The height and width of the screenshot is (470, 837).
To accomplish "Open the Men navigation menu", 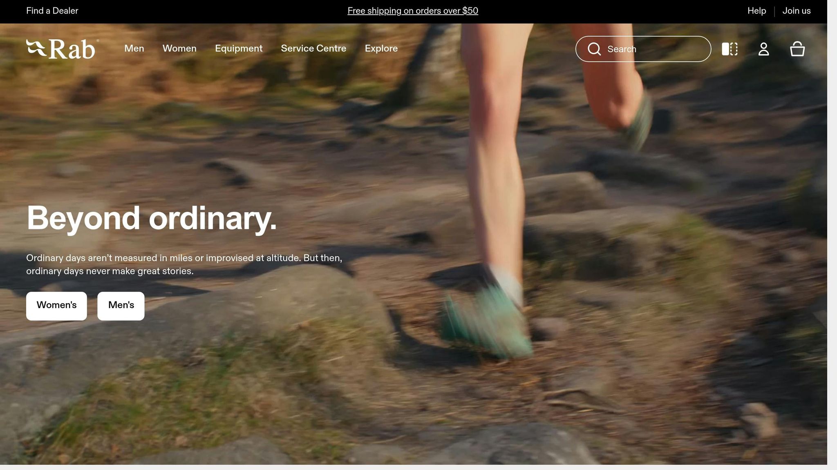I will [134, 49].
